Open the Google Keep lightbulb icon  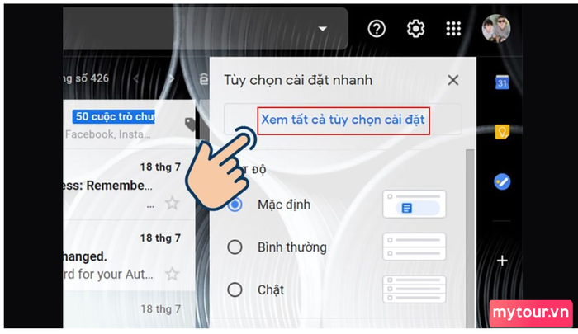[502, 132]
